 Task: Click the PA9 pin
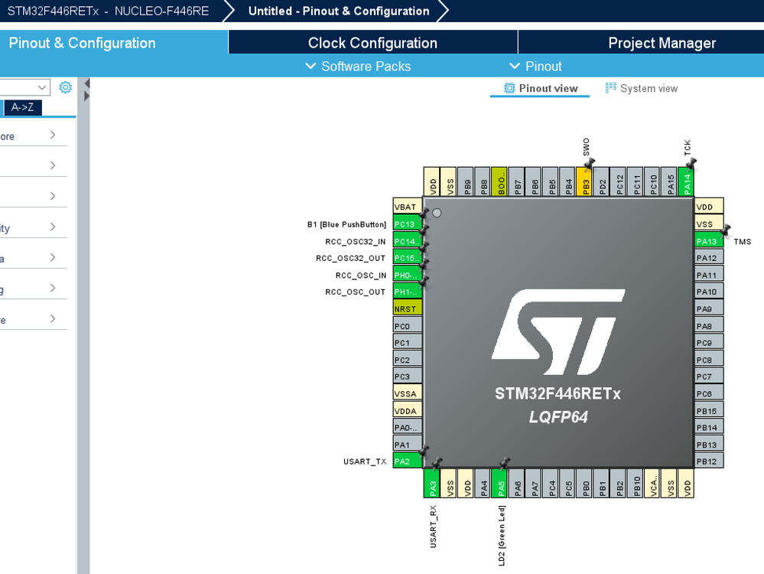[x=709, y=308]
